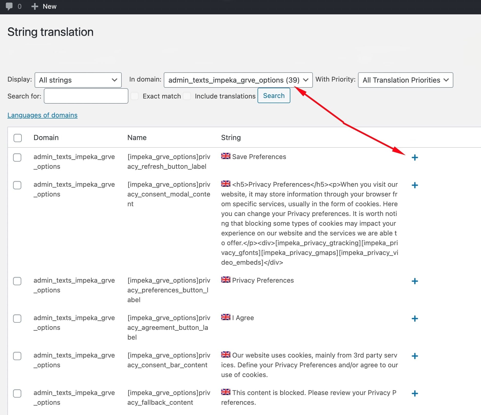
Task: Click the 'This content is blocked' string text
Action: [309, 398]
